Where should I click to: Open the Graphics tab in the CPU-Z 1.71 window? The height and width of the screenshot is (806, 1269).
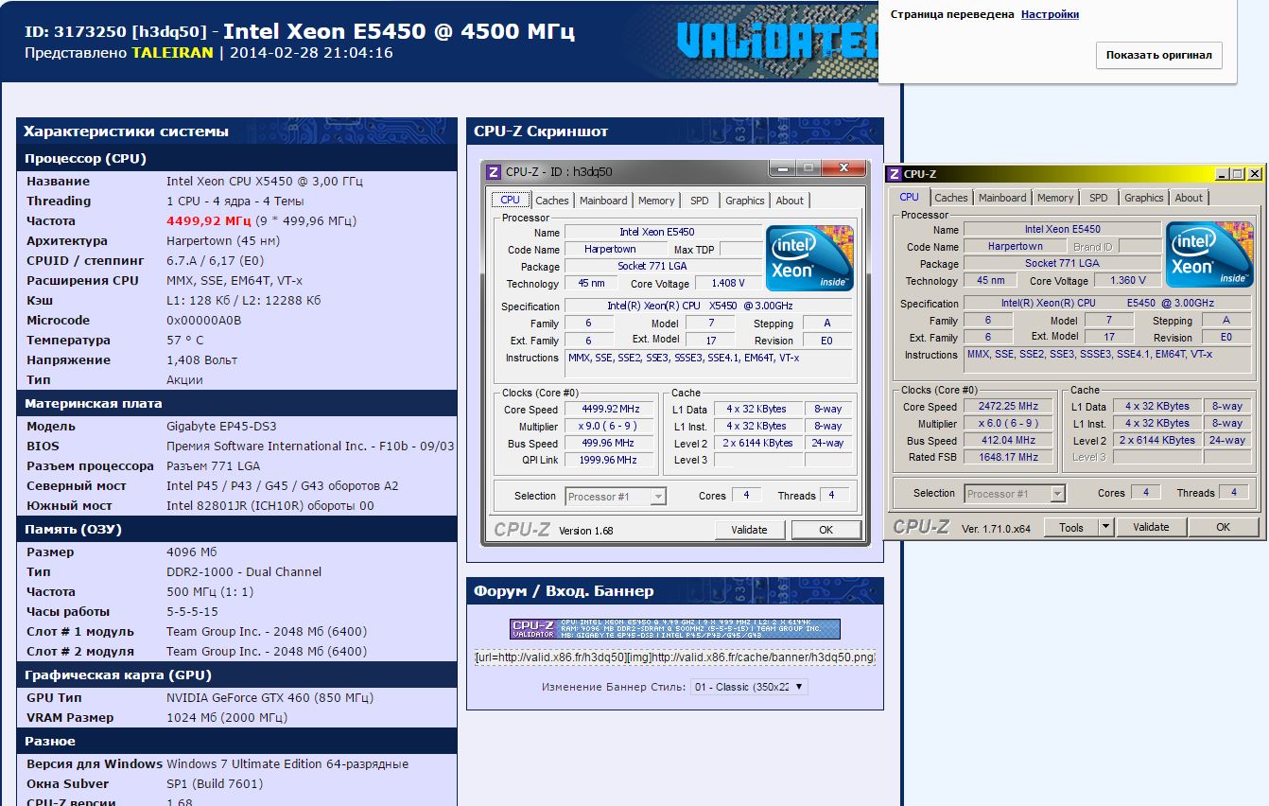[1144, 198]
